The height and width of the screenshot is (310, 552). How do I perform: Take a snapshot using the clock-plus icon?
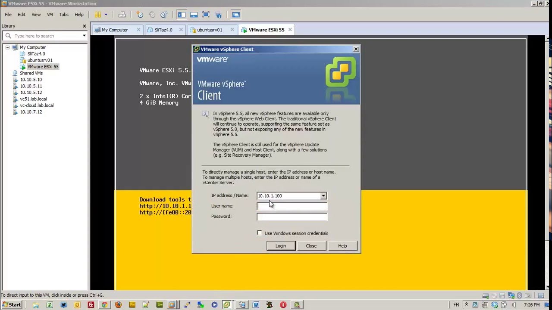coord(140,15)
